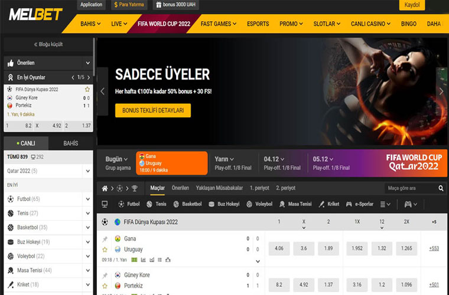
Task: Select Futbol in the sports filter bar
Action: (129, 204)
